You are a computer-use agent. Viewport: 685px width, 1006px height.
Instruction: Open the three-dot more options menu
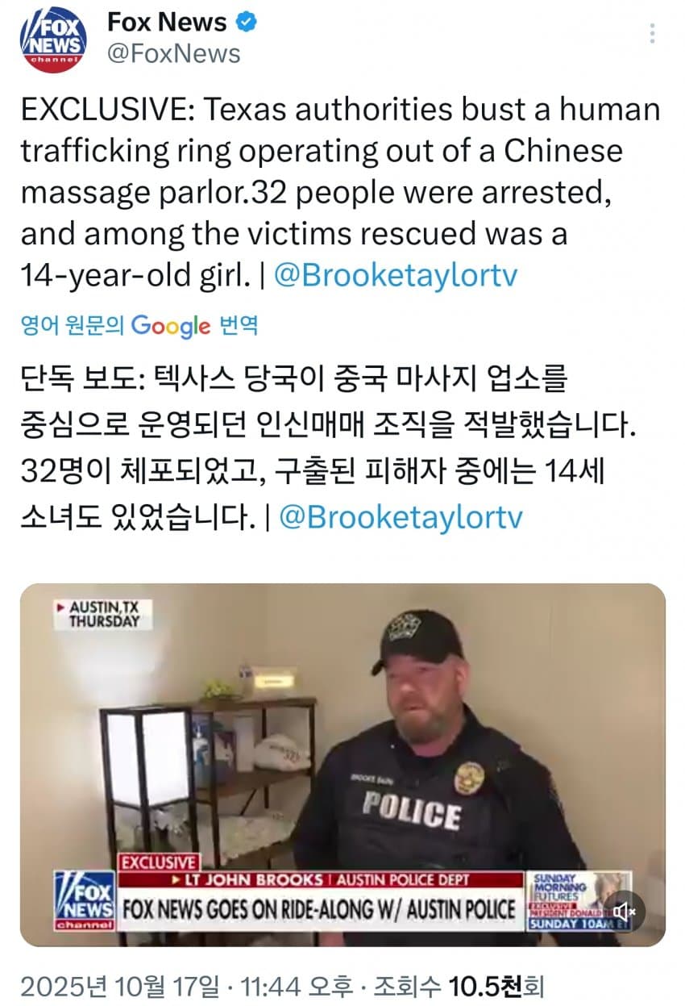652,34
